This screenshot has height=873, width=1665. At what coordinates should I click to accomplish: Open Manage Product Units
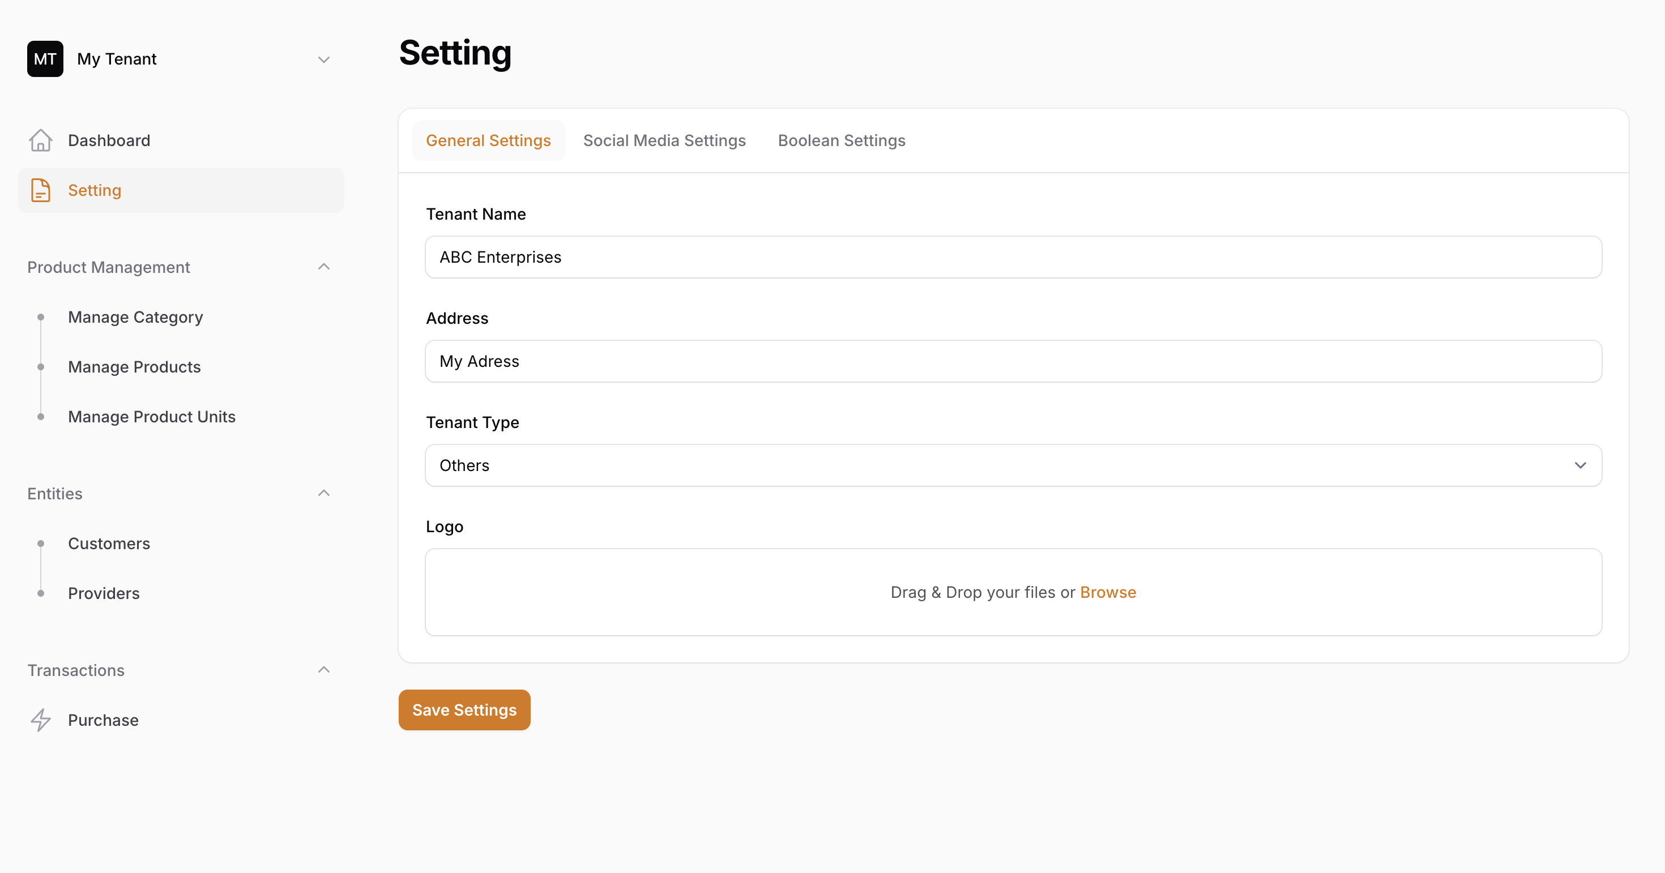click(152, 416)
